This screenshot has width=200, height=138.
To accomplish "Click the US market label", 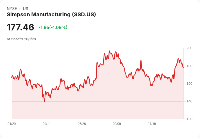I will pos(26,9).
